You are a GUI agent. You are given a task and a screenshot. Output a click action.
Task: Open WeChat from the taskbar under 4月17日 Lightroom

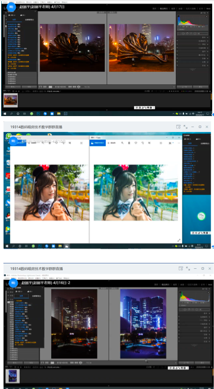coord(32,114)
